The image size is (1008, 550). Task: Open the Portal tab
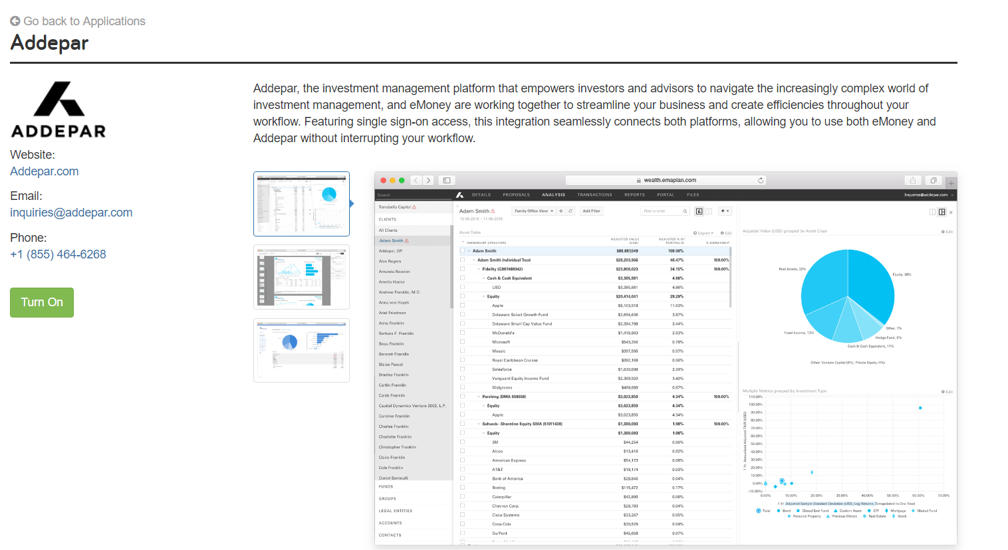666,195
